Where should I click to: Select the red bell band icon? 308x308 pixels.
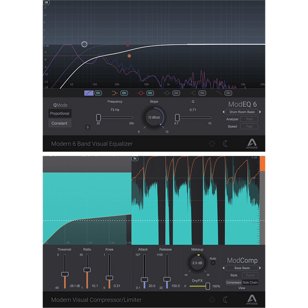[x=141, y=93]
